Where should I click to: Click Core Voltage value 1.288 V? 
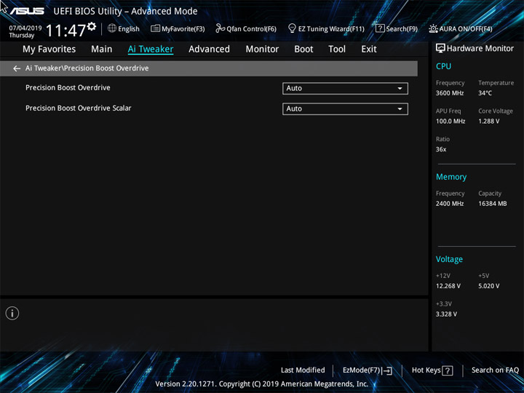coord(488,122)
